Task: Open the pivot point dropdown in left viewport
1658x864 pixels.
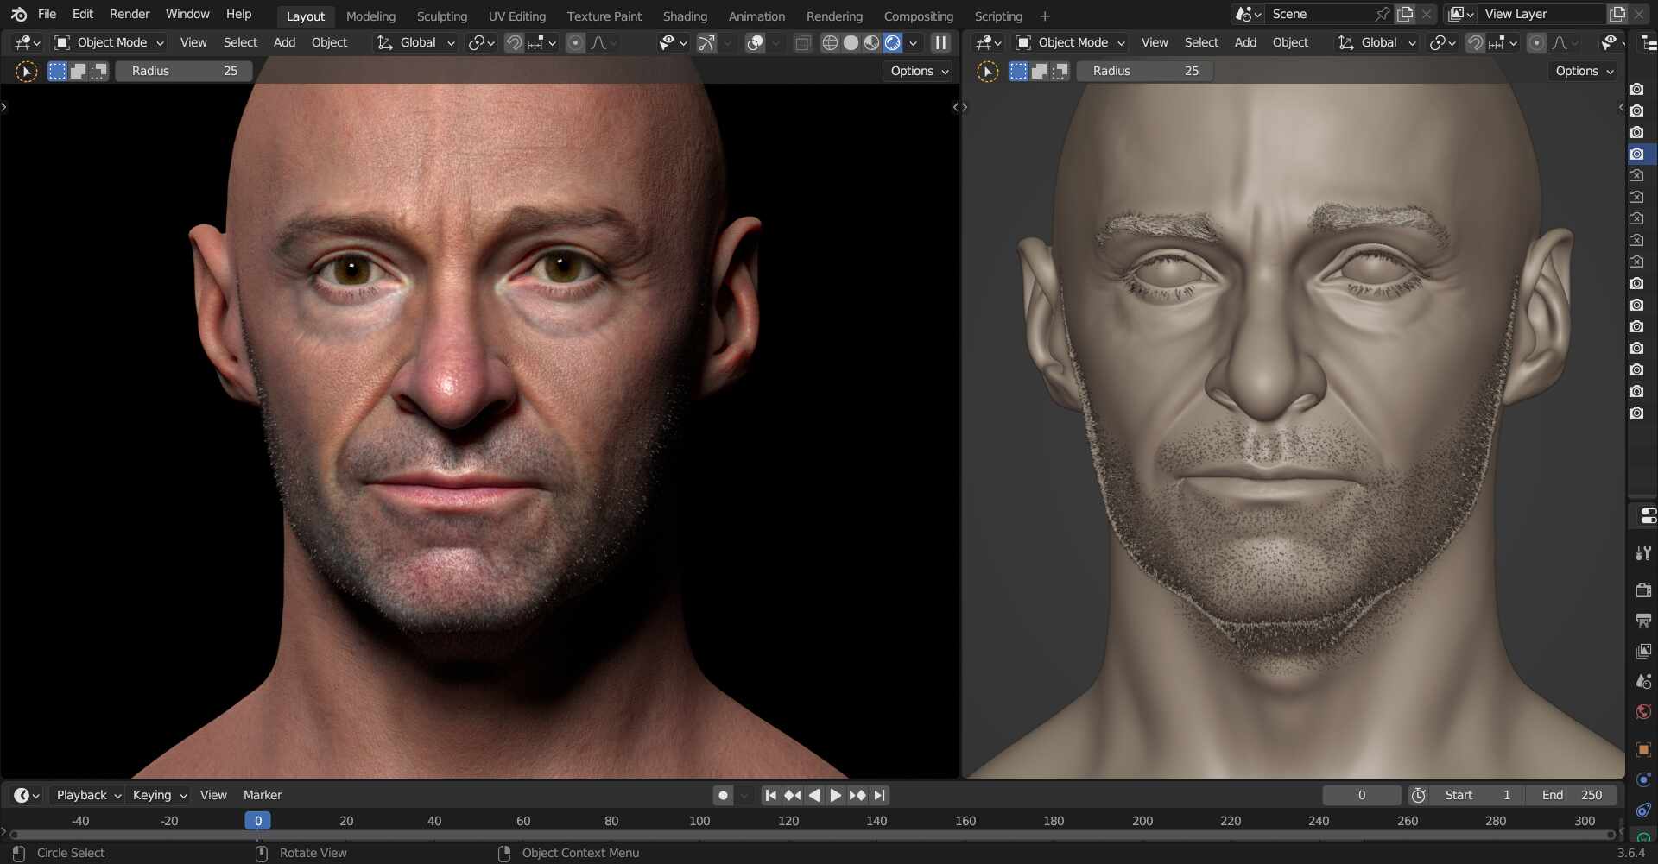Action: [x=481, y=42]
